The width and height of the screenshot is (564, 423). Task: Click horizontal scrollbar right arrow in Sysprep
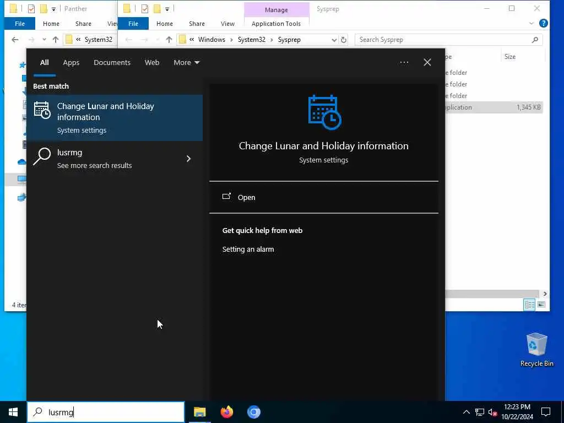pos(545,294)
